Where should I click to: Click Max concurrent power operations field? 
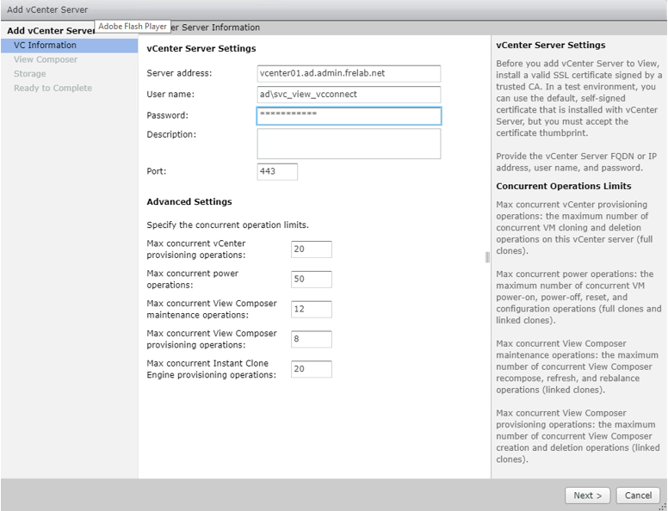coord(311,279)
